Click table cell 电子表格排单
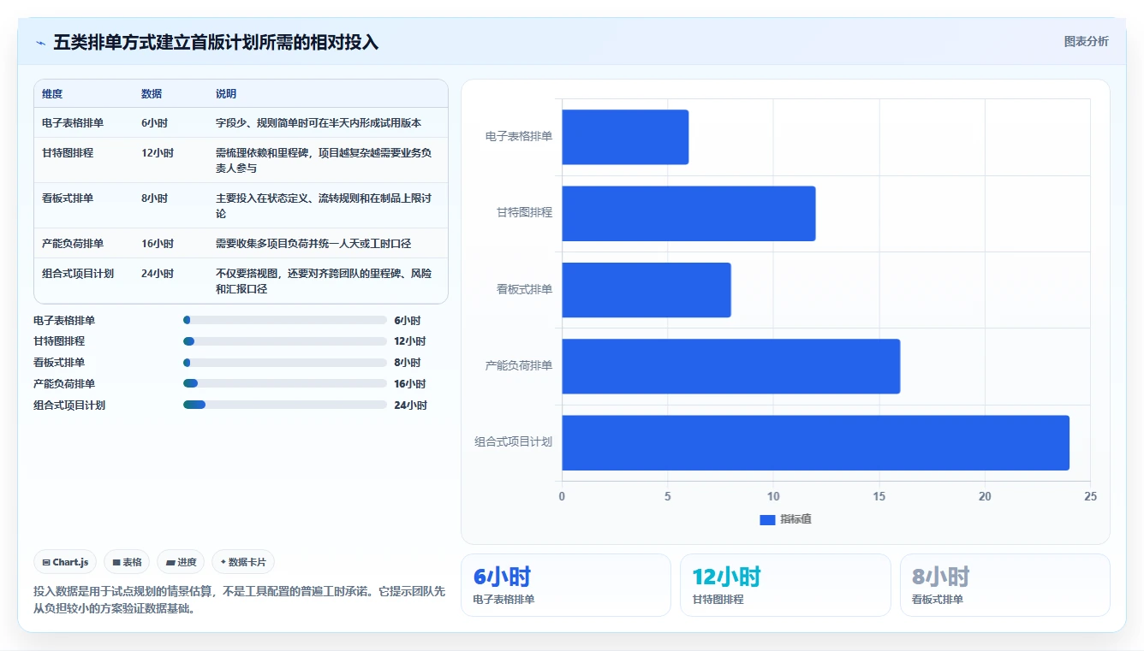The height and width of the screenshot is (651, 1144). coord(73,123)
